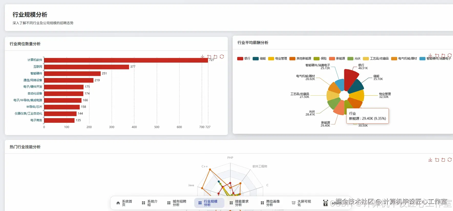
Task: Toggle the 工艺品/收藏品 legend series
Action: (x=376, y=59)
